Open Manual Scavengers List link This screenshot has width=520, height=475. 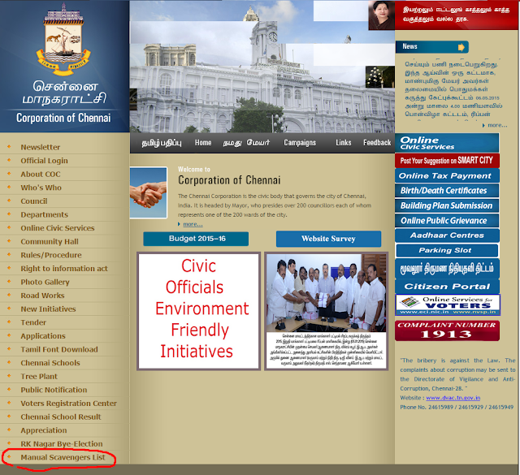[63, 457]
